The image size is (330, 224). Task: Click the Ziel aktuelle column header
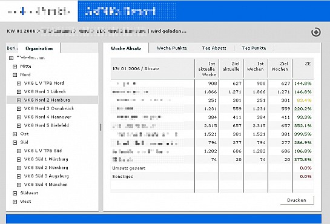231,69
